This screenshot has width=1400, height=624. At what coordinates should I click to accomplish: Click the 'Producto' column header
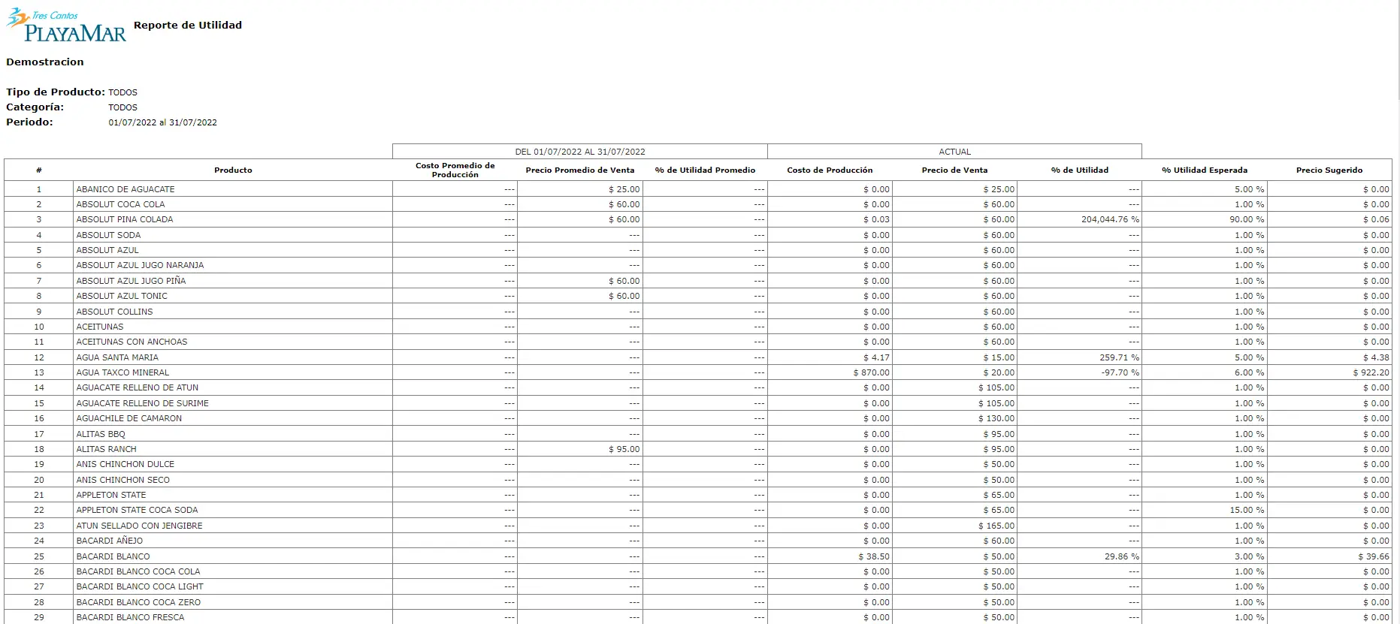tap(233, 170)
